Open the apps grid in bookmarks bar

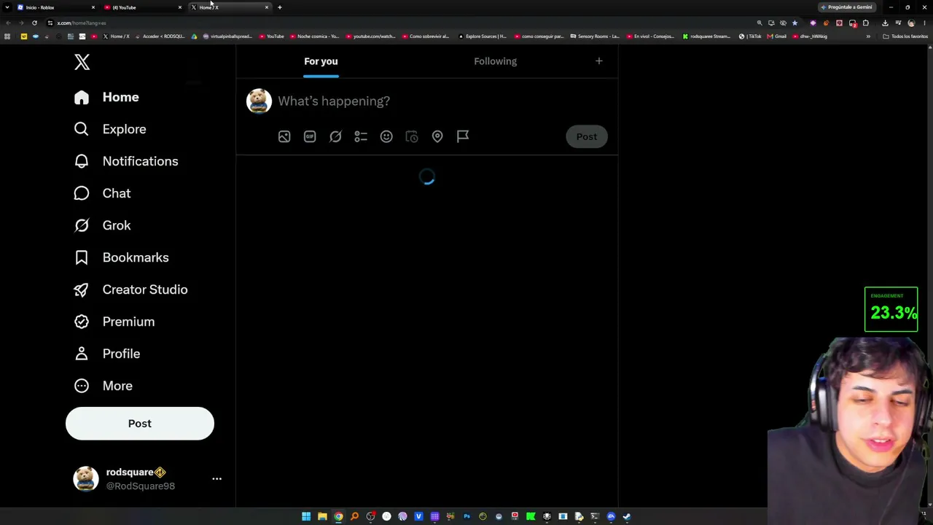click(x=7, y=36)
